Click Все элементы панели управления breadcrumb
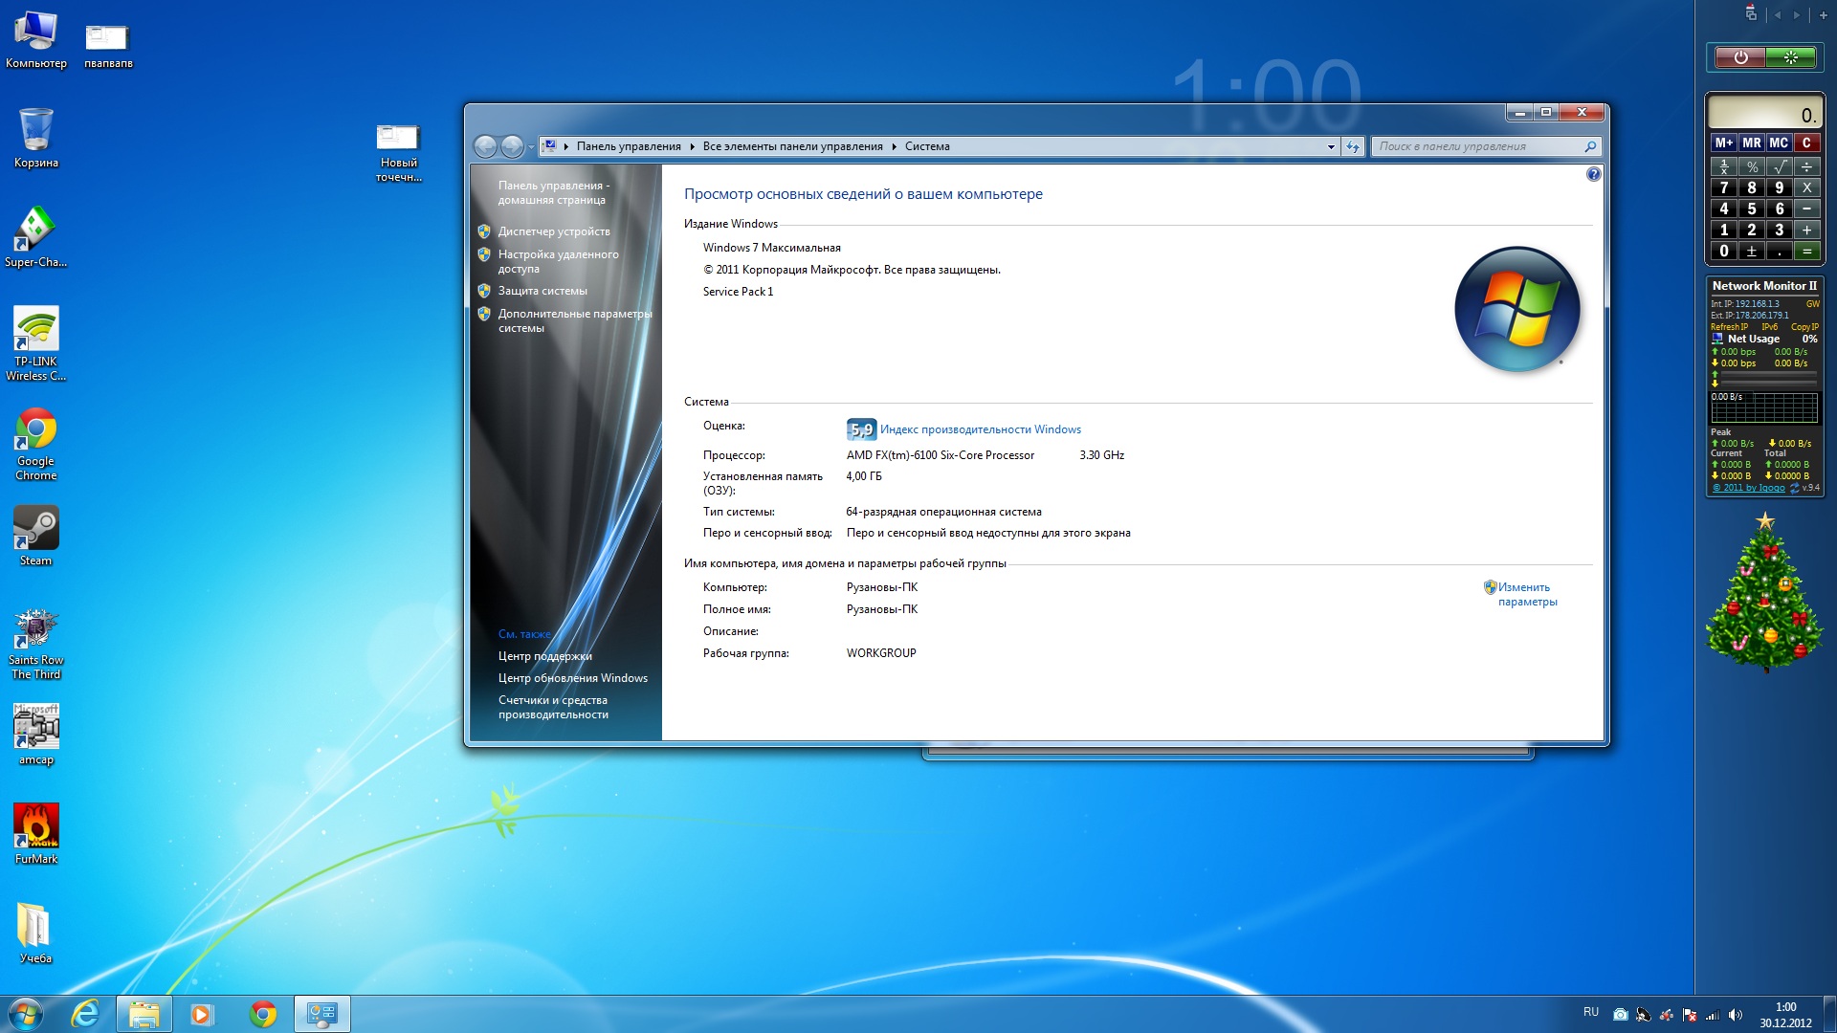This screenshot has height=1033, width=1837. click(792, 146)
